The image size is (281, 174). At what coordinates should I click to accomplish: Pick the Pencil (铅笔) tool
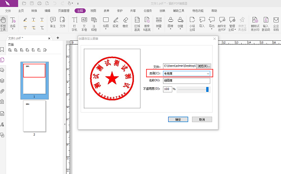coord(116,22)
